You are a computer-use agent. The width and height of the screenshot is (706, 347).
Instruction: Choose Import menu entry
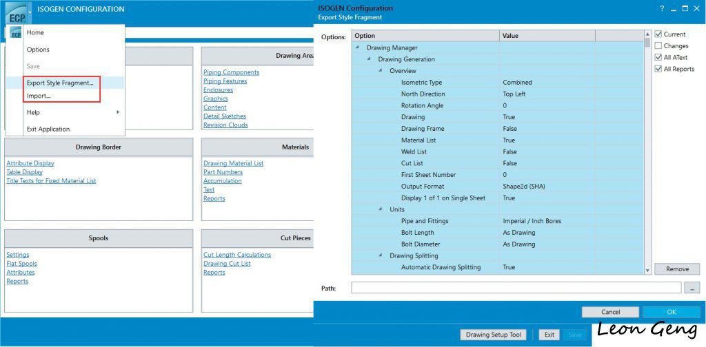[39, 96]
